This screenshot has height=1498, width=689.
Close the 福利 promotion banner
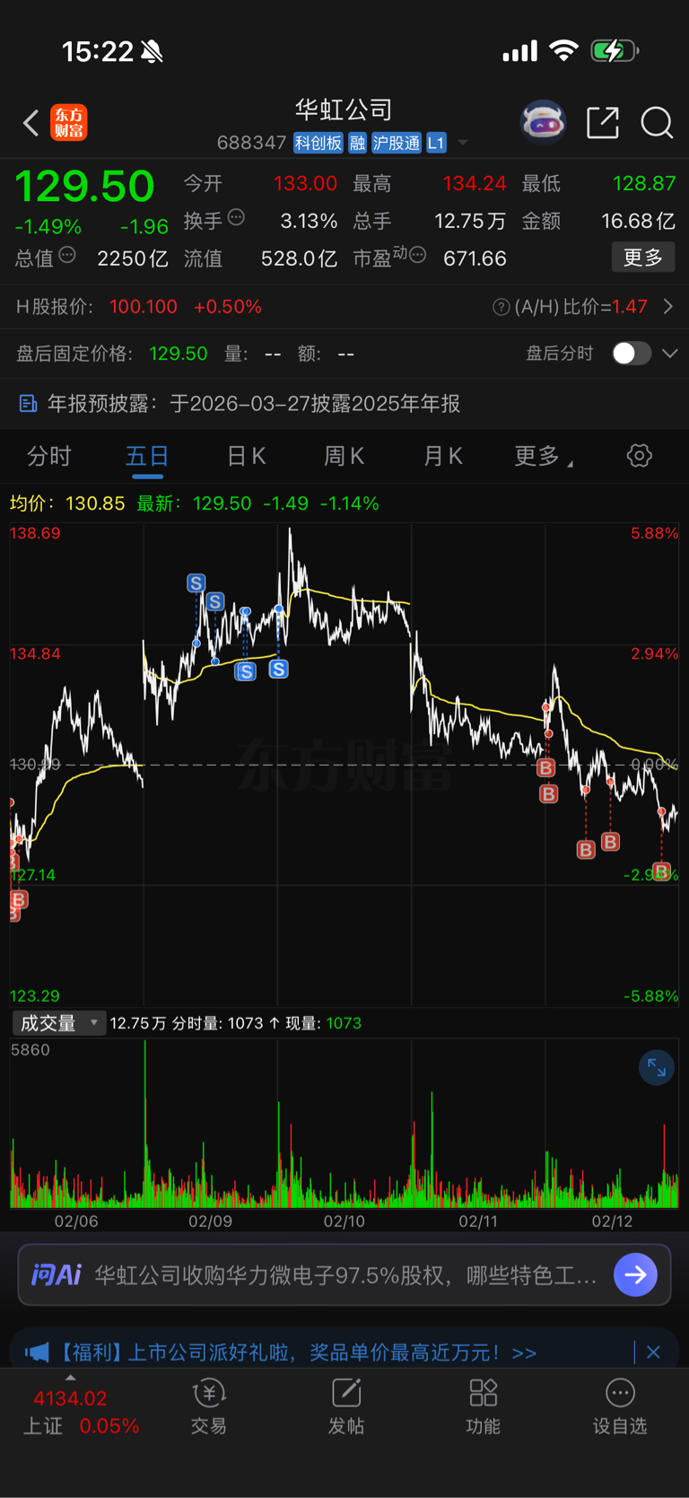coord(654,1352)
